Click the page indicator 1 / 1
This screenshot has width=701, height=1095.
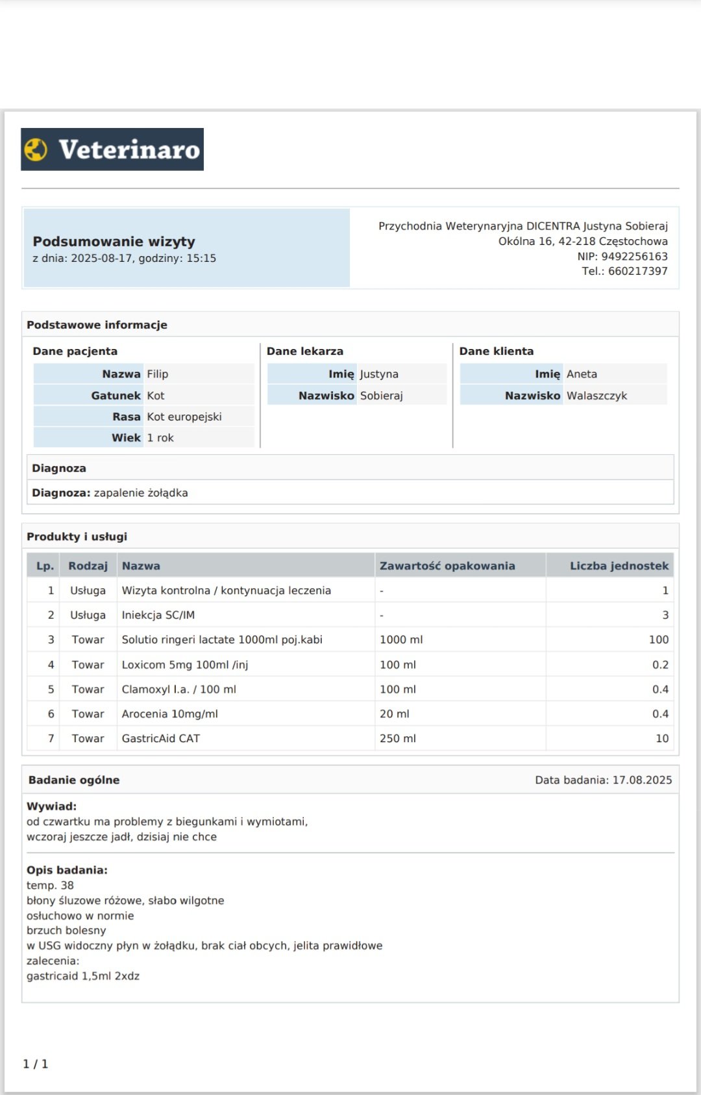point(36,1064)
